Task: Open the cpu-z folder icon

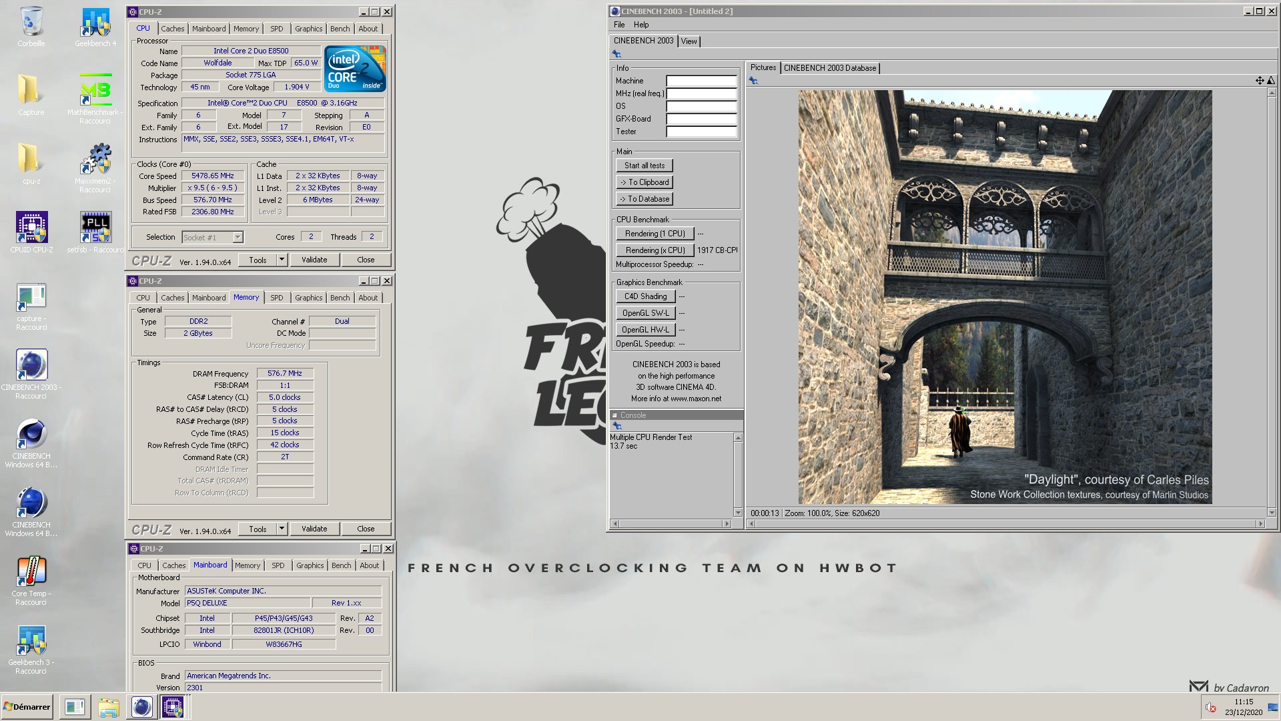Action: pos(31,164)
